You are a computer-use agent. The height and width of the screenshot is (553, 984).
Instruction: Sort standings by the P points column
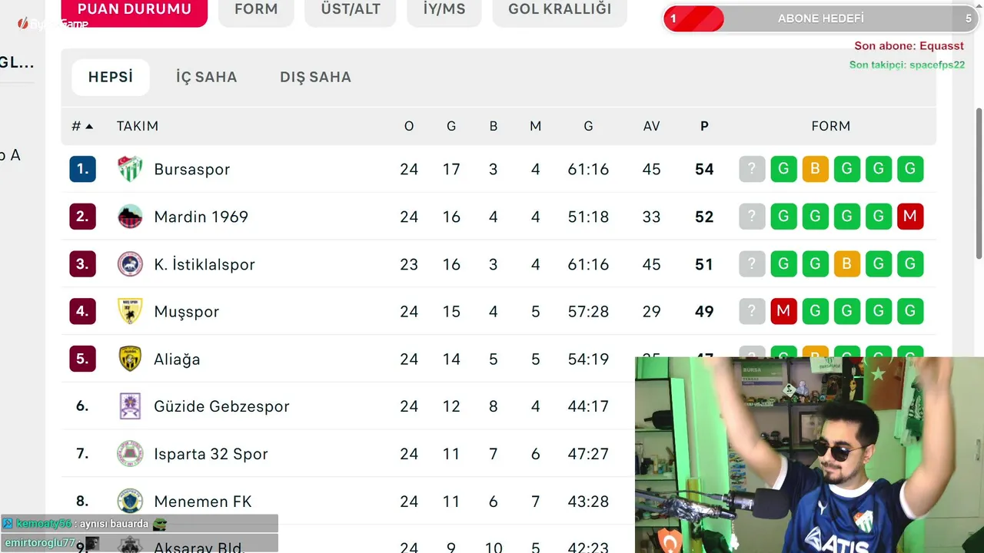tap(704, 126)
